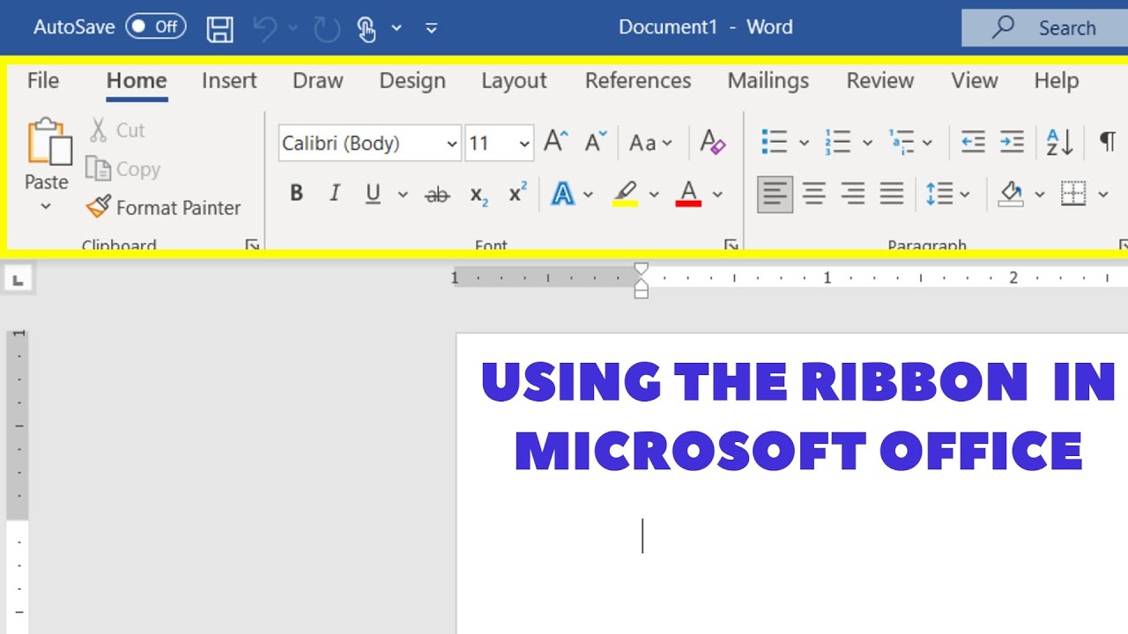Toggle the AutoSave switch

(155, 26)
